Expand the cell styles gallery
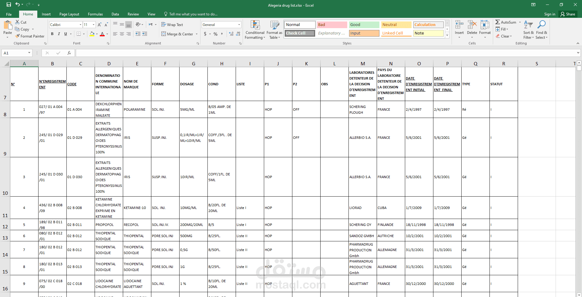 click(x=447, y=35)
